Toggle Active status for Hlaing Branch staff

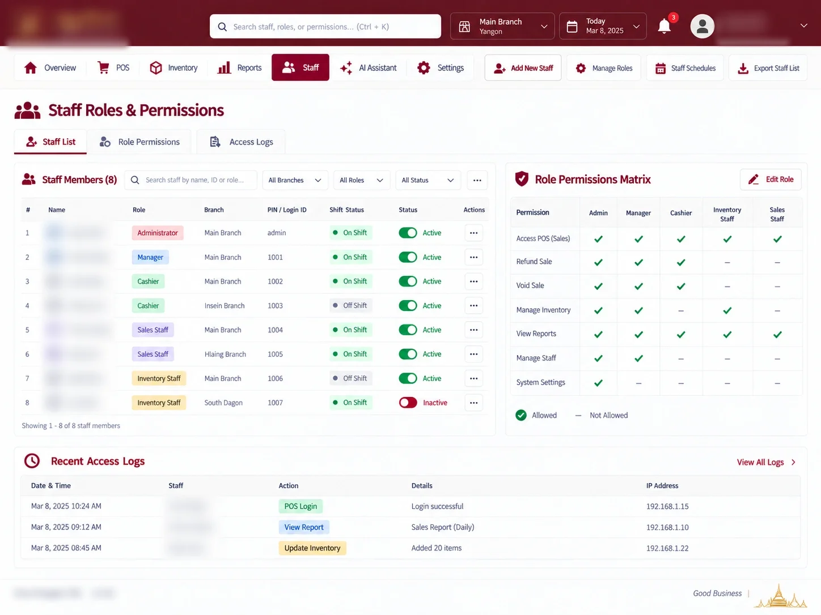408,354
